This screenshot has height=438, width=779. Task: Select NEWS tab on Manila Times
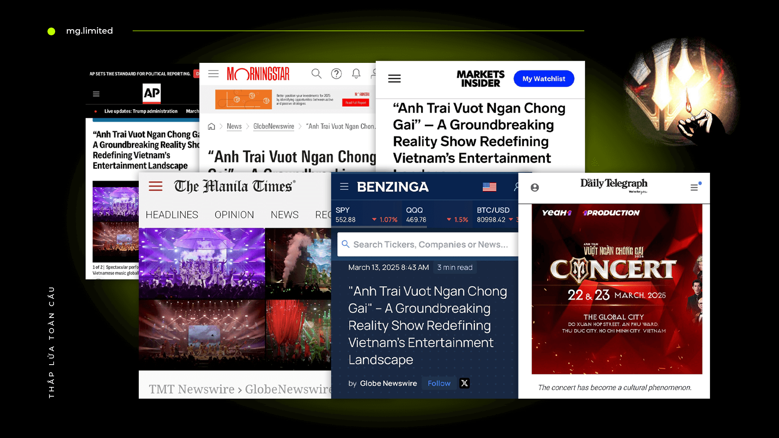click(284, 215)
